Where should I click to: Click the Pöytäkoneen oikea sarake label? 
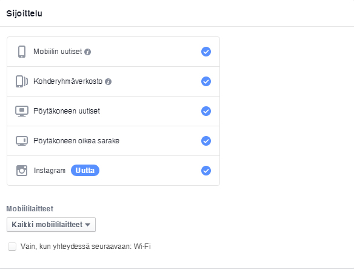76,141
